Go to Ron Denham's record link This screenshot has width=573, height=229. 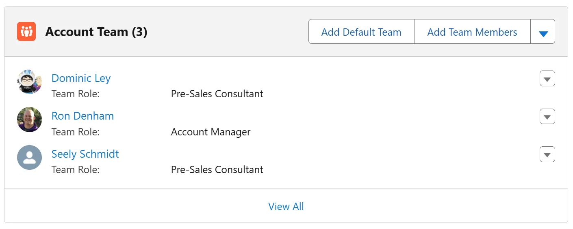tap(82, 116)
